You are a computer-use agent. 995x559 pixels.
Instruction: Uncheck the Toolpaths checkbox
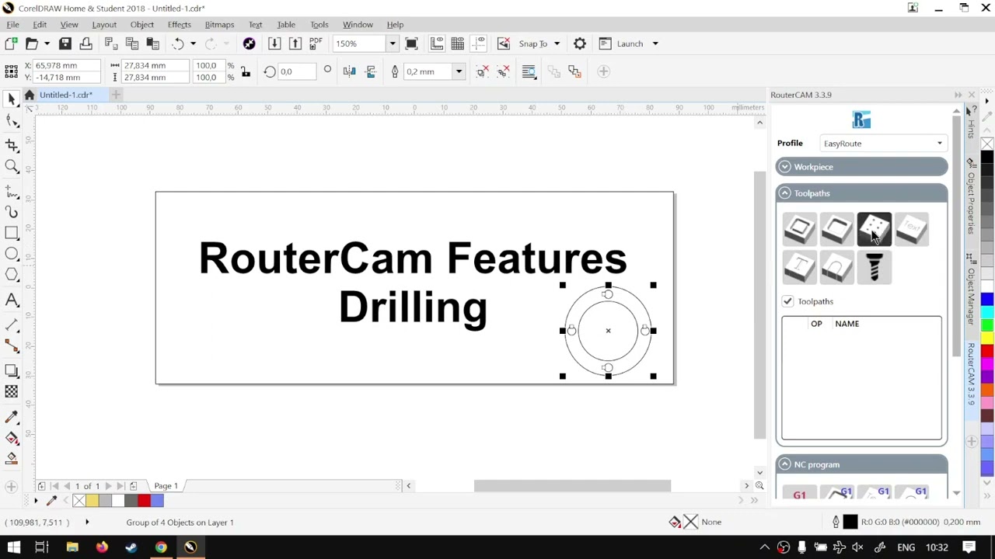point(787,301)
